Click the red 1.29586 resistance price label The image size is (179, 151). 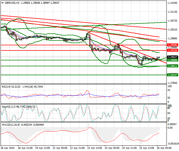pyautogui.click(x=172, y=45)
